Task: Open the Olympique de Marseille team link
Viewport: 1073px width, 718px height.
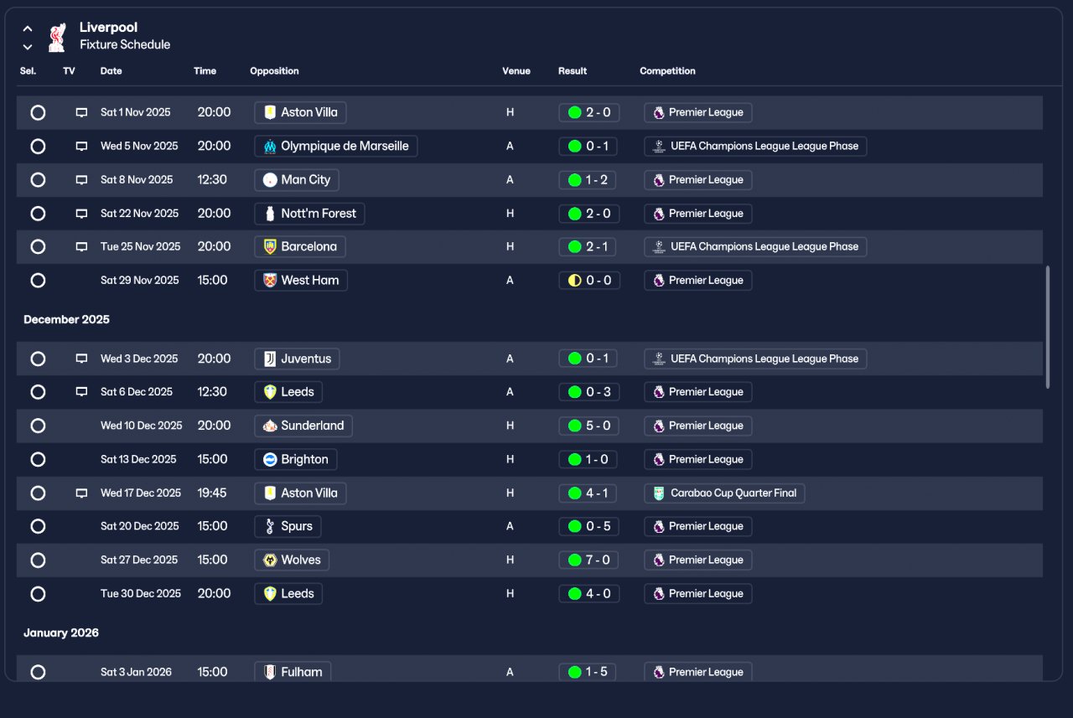Action: coord(335,146)
